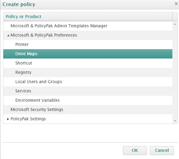Choose Local Users and Groups
Image resolution: width=179 pixels, height=159 pixels.
tap(88, 82)
